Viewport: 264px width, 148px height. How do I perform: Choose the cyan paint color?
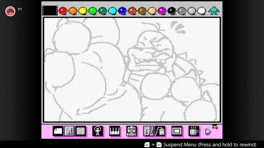tap(112, 11)
